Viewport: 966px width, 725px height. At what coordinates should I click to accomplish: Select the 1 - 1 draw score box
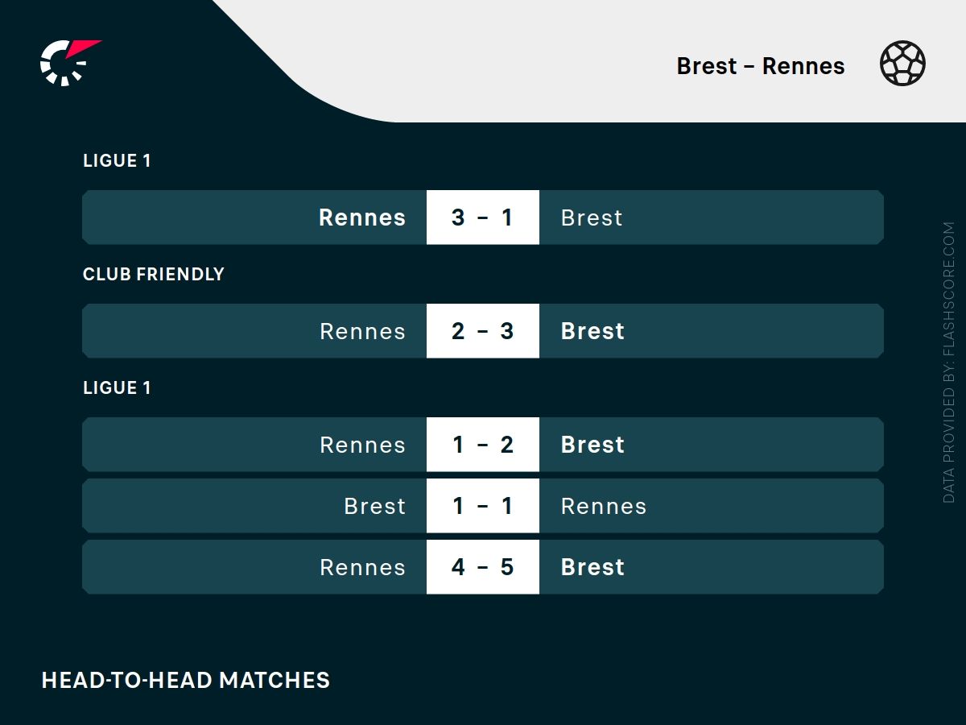(x=482, y=506)
